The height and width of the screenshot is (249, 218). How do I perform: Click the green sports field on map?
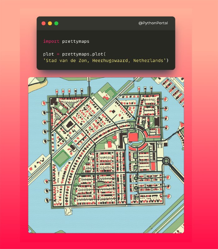61,158
